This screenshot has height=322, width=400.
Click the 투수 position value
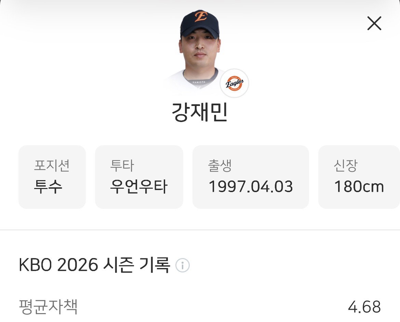[48, 187]
